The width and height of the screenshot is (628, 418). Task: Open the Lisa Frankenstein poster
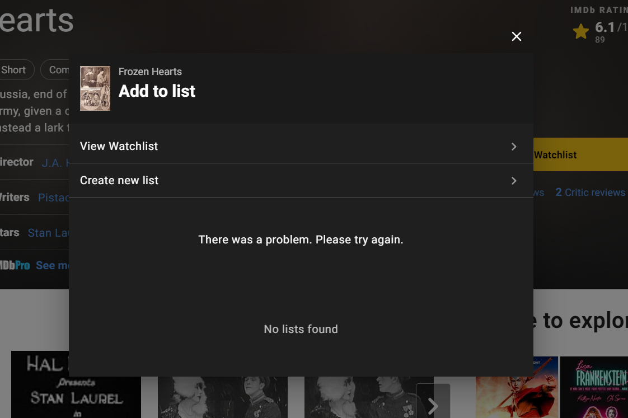tap(594, 387)
